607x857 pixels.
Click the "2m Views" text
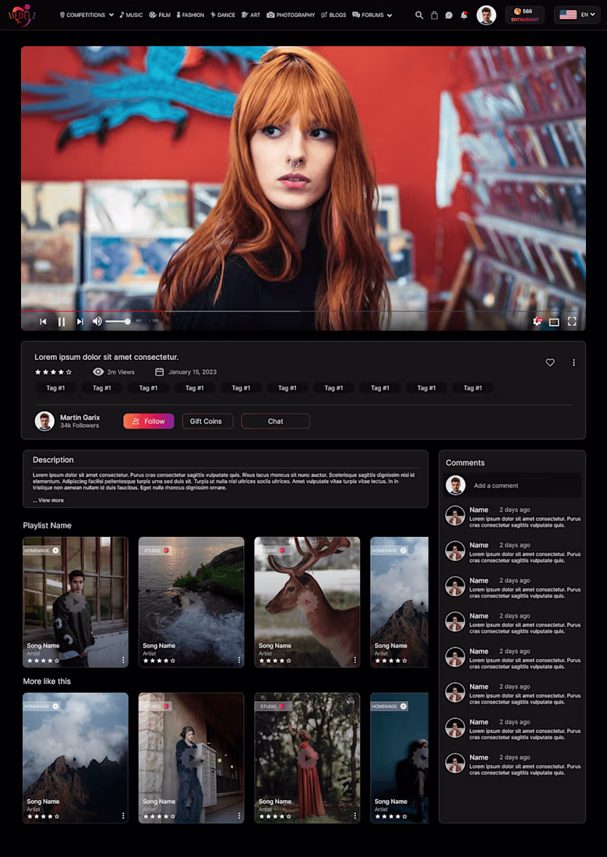point(121,372)
